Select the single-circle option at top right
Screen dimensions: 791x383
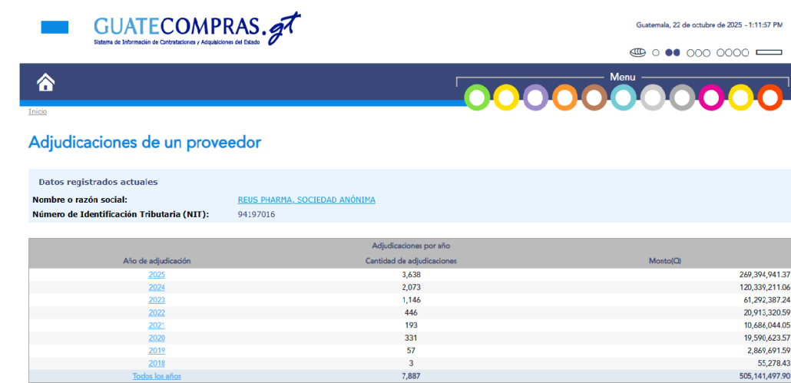pos(656,53)
